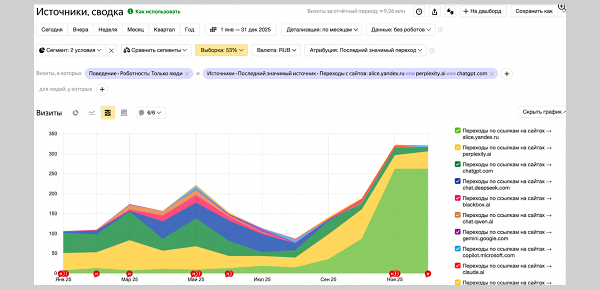
Task: Select stacked area chart view
Action: (x=107, y=113)
